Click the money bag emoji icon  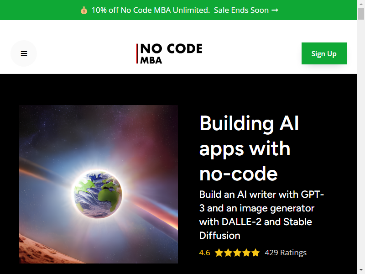tap(84, 10)
